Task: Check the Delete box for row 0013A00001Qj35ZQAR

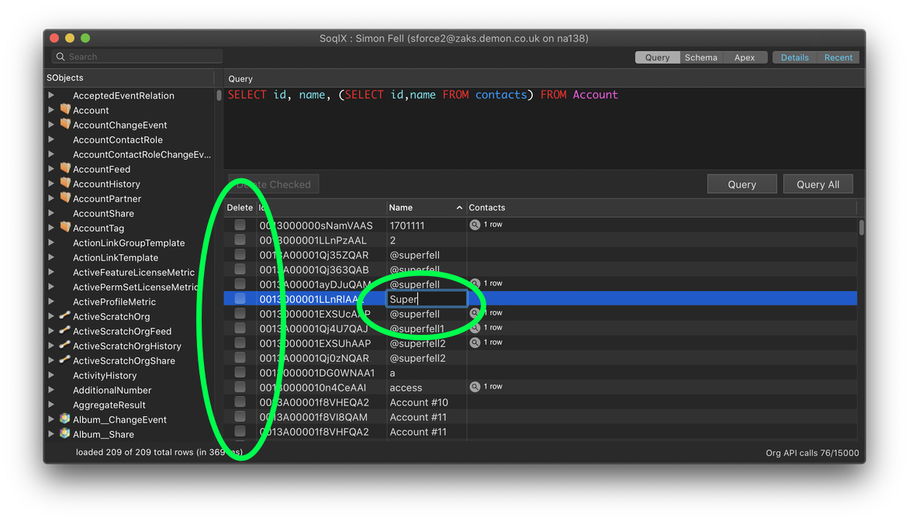Action: pos(240,254)
